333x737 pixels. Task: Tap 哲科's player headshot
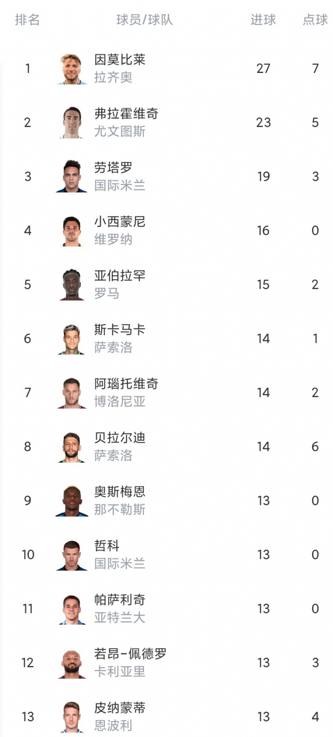(72, 555)
